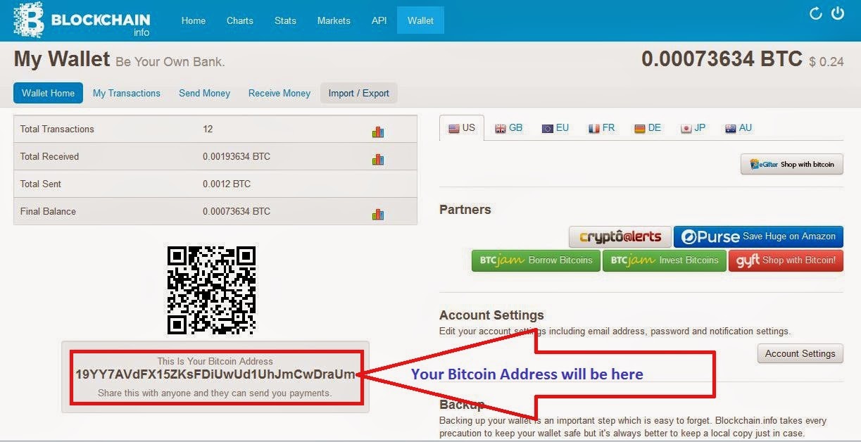Select the JP region tab
861x442 pixels.
click(693, 128)
